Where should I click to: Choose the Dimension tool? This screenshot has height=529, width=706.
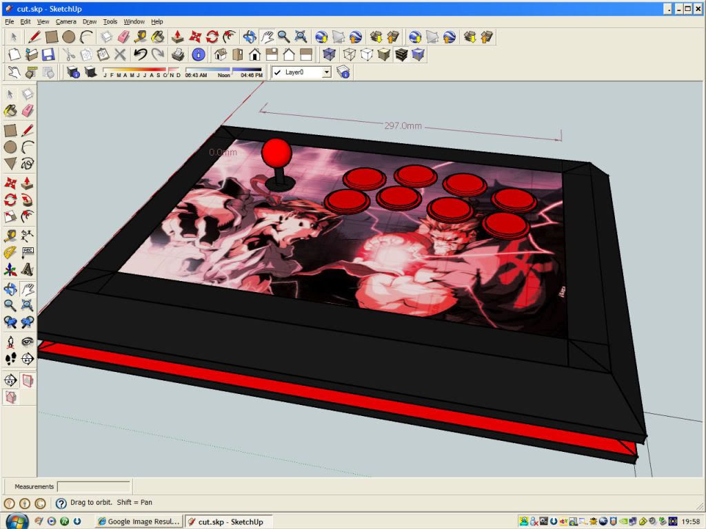coord(28,234)
